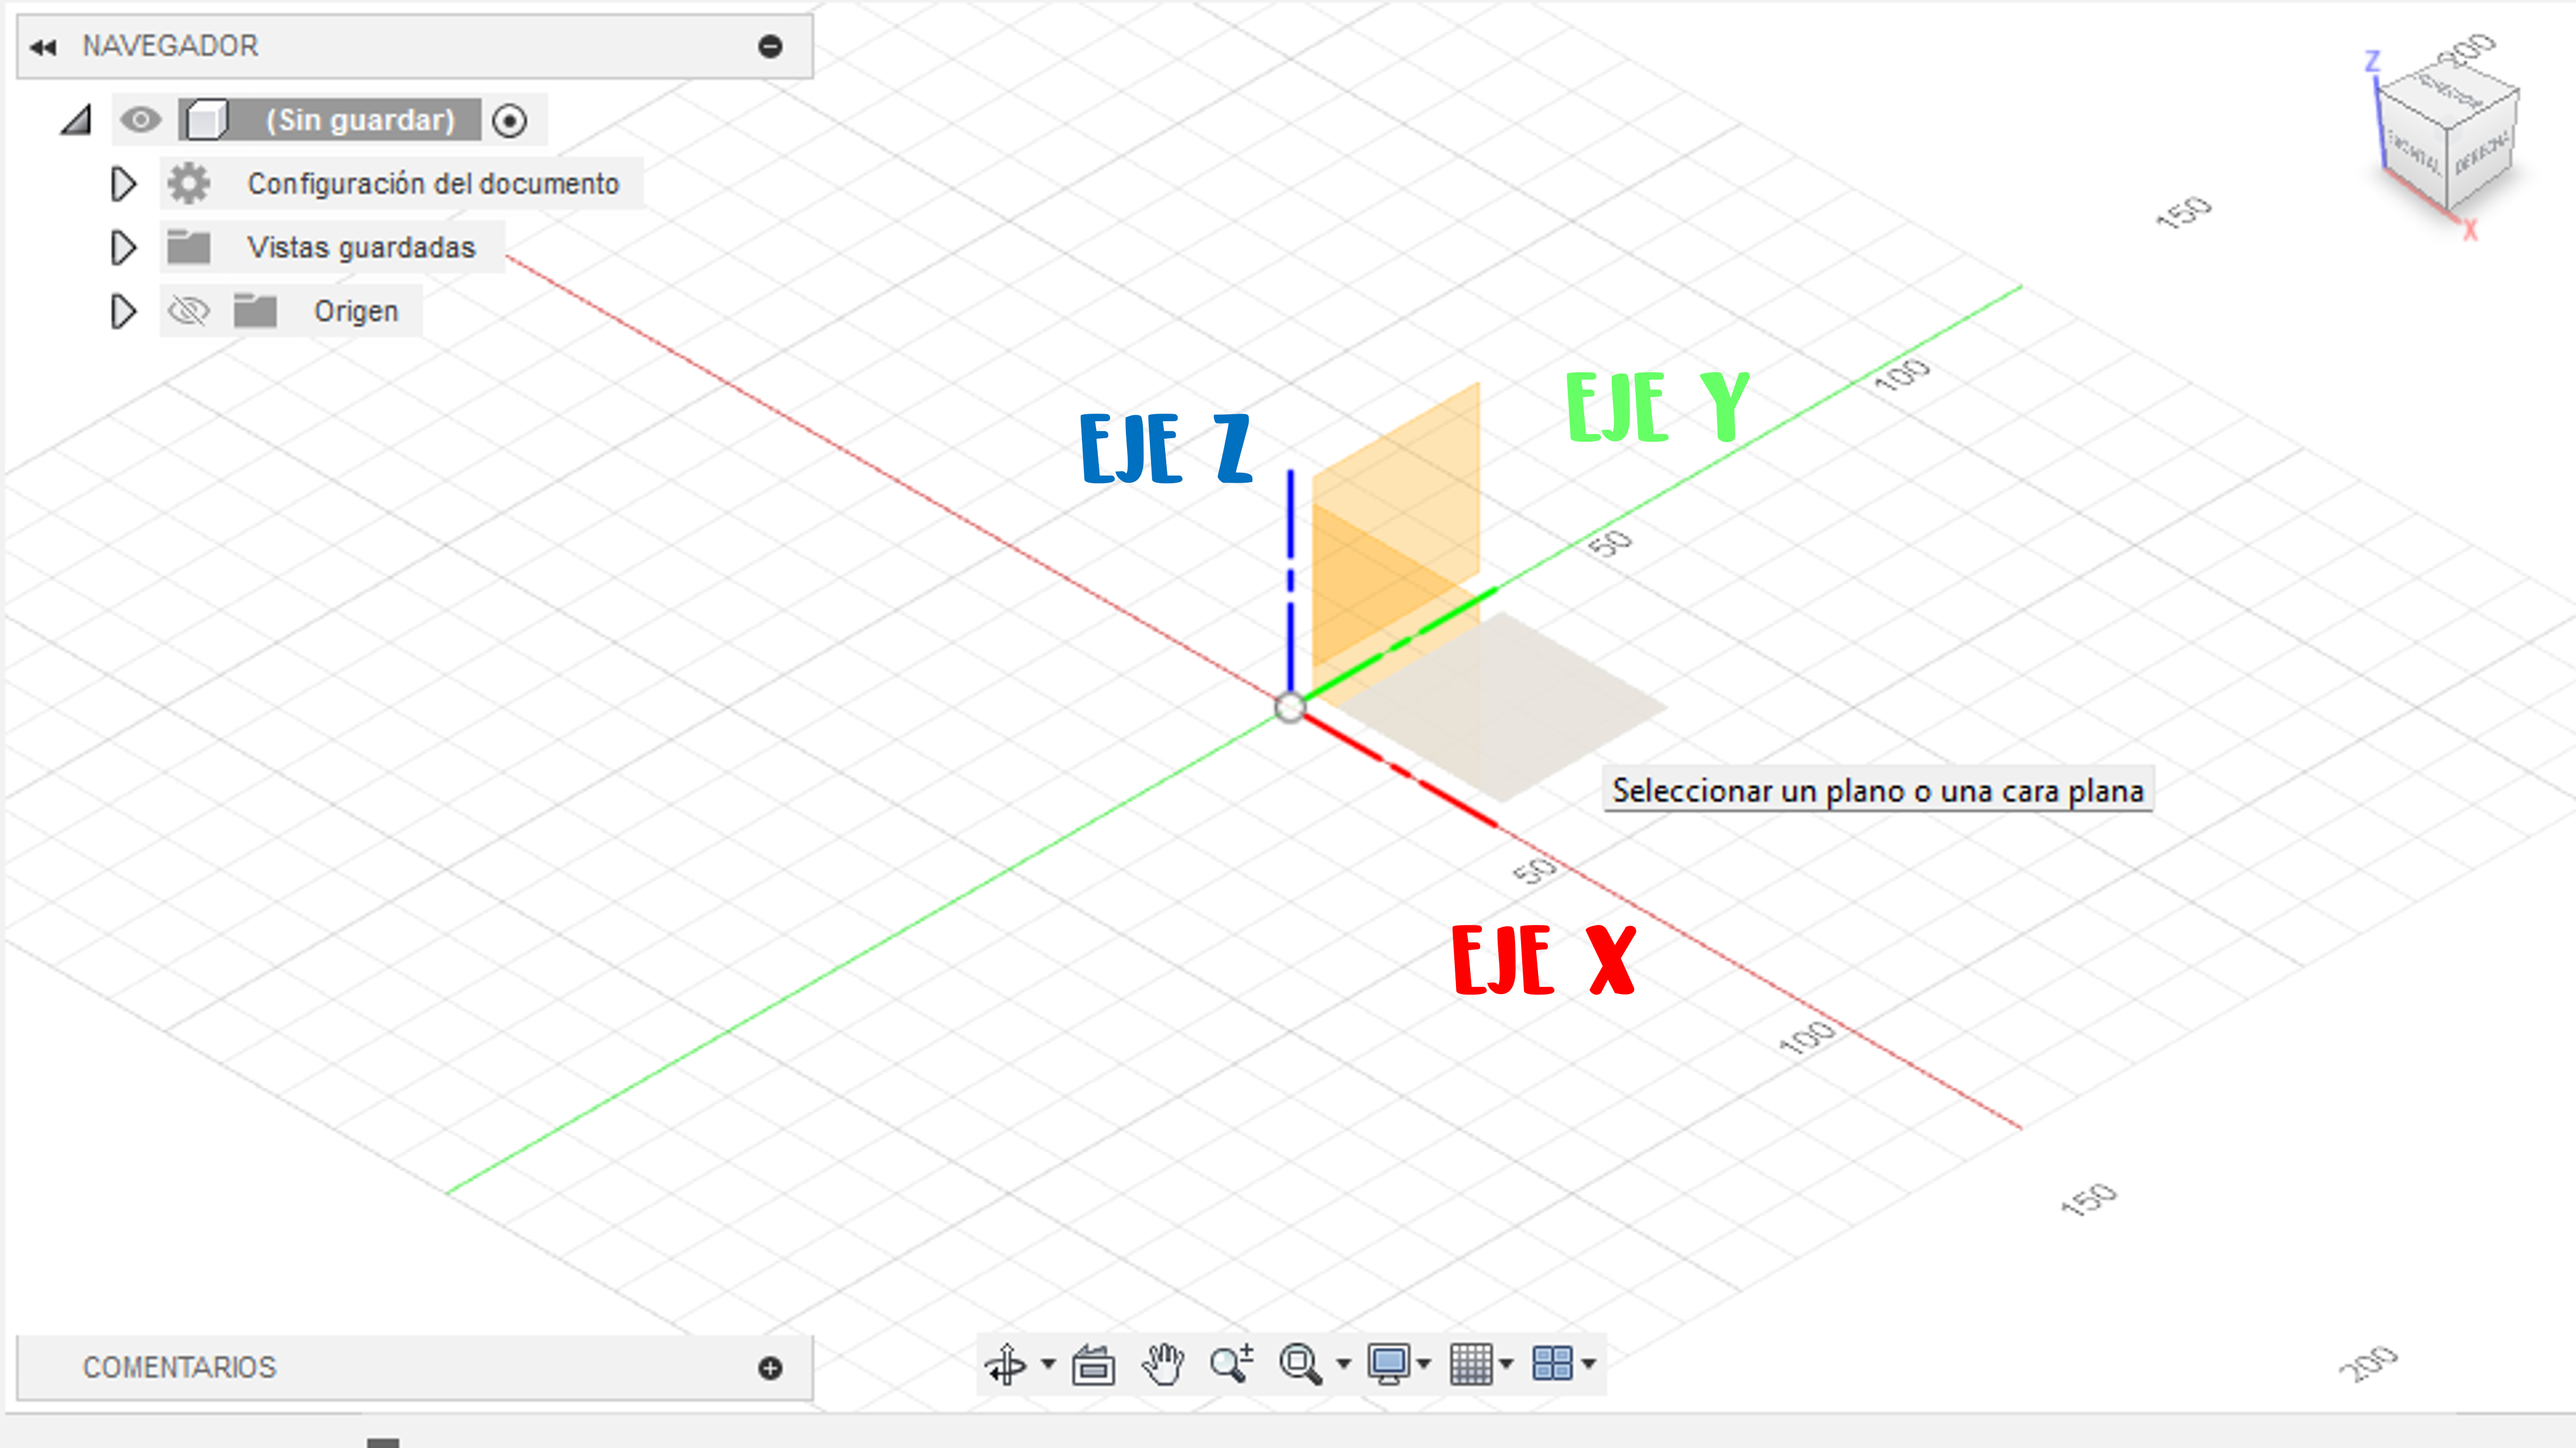Expand the COMENTARIOS panel plus button
The width and height of the screenshot is (2576, 1448).
pos(770,1368)
